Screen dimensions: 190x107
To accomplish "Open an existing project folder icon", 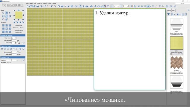I will pyautogui.click(x=30, y=6).
